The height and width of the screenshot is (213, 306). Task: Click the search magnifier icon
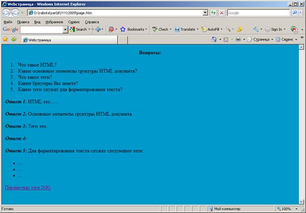tap(295, 13)
